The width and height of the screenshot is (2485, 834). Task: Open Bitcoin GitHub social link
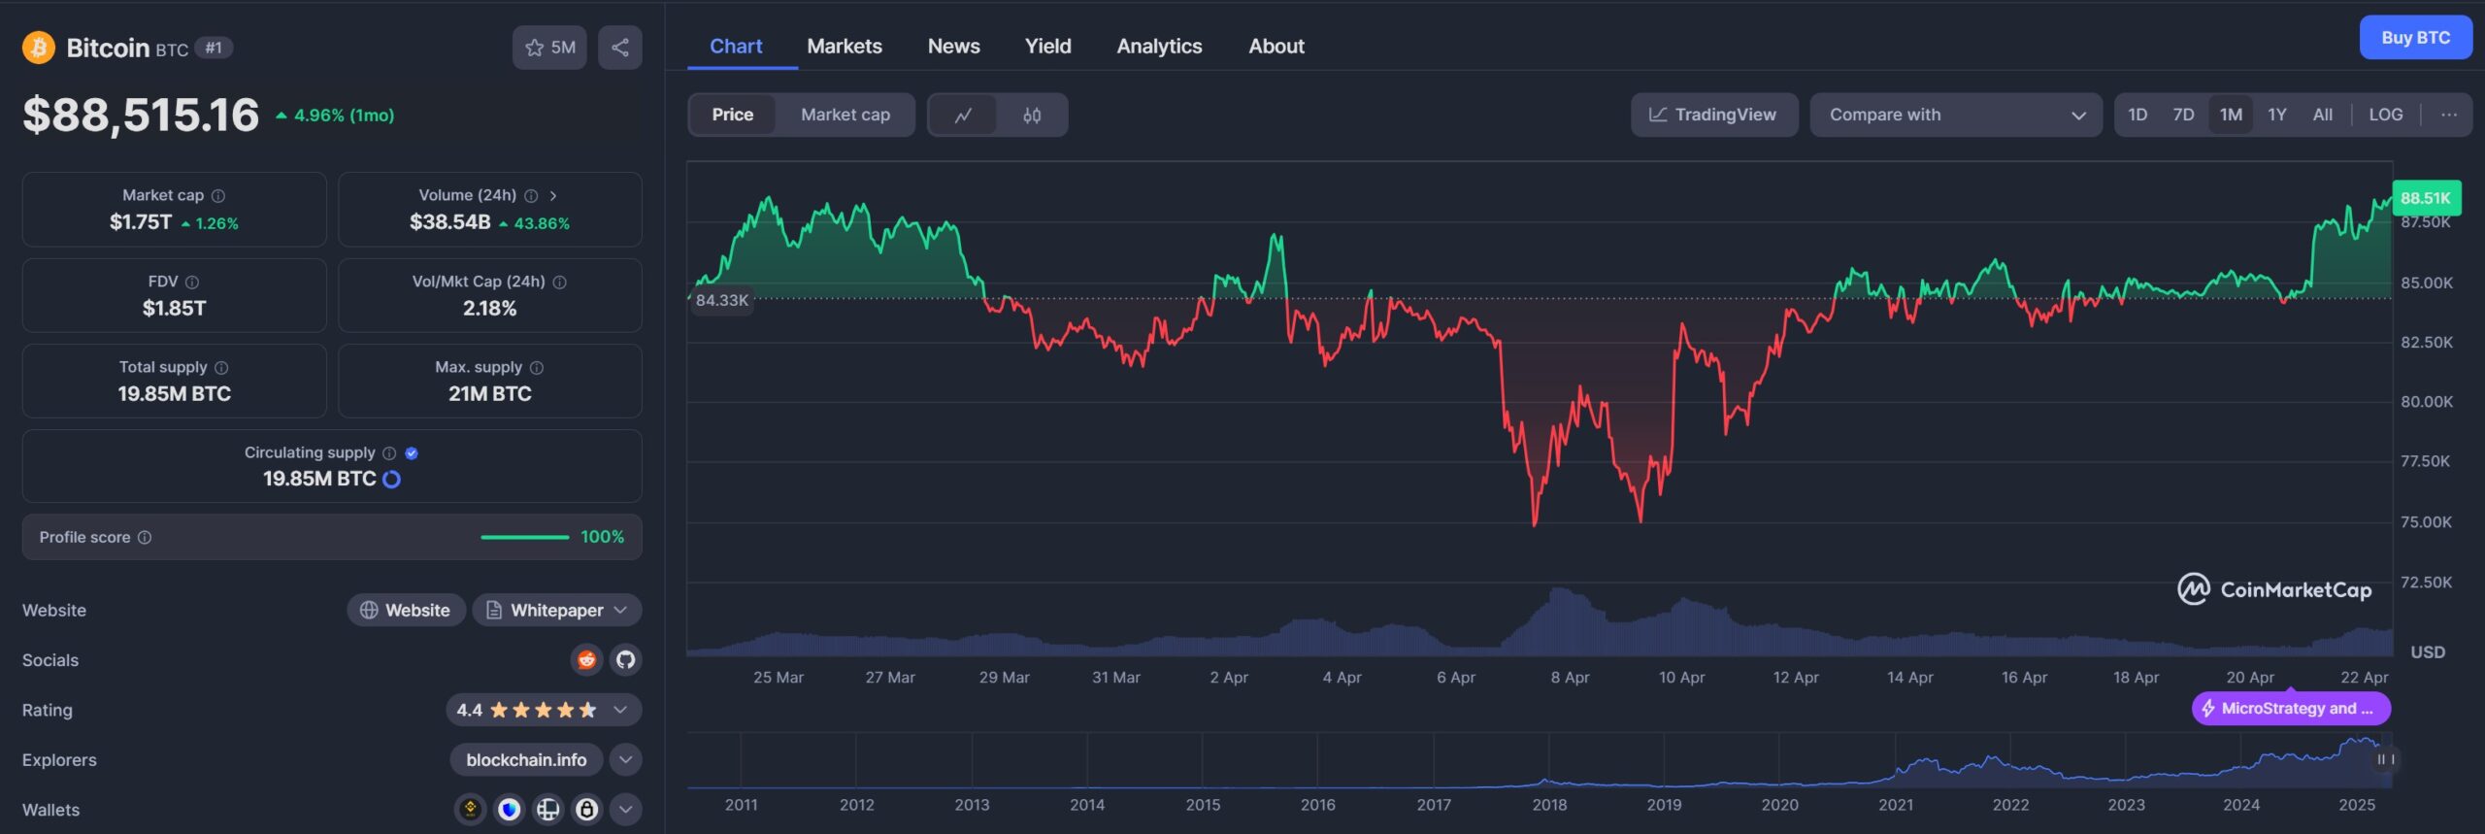(x=626, y=660)
